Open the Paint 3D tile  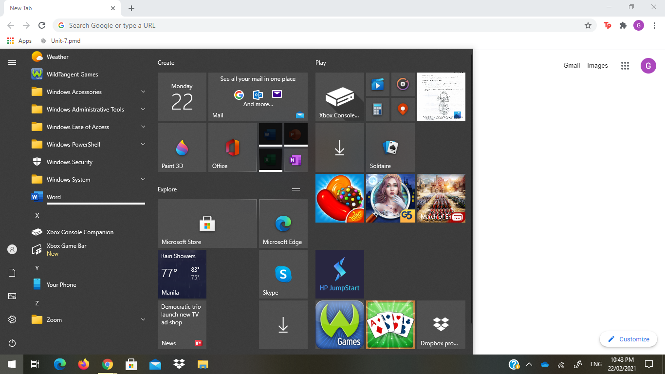[182, 148]
